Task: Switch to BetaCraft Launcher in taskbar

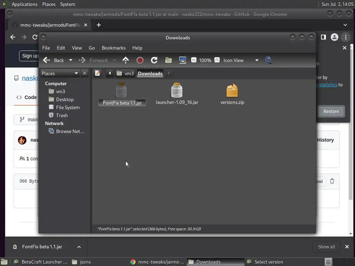Action: pos(41,262)
